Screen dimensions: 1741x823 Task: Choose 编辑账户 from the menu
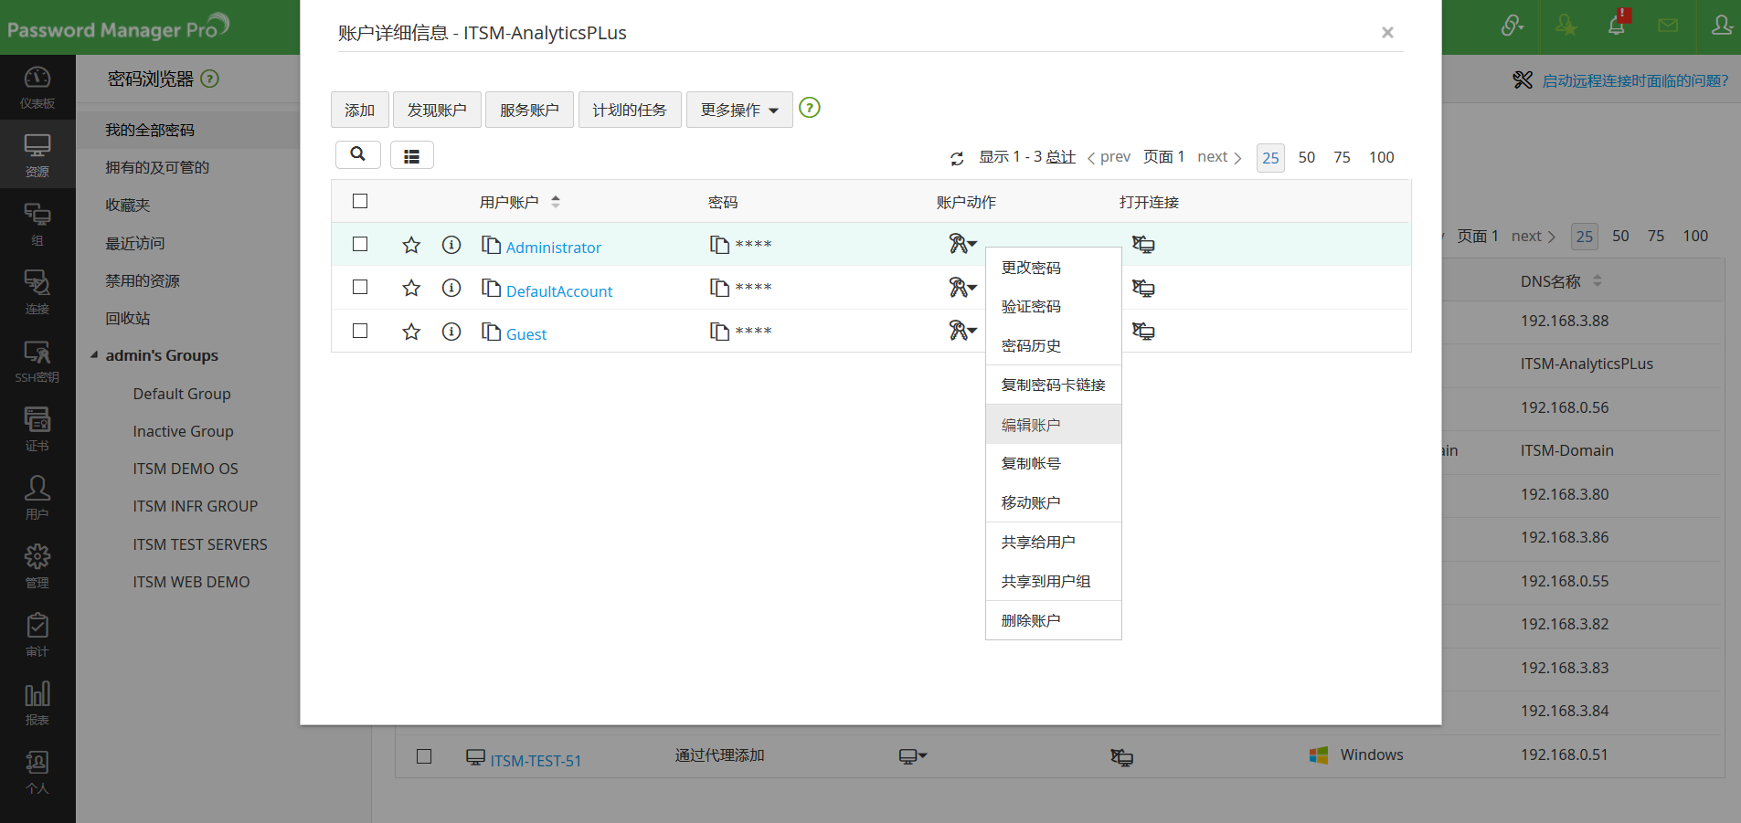coord(1054,425)
